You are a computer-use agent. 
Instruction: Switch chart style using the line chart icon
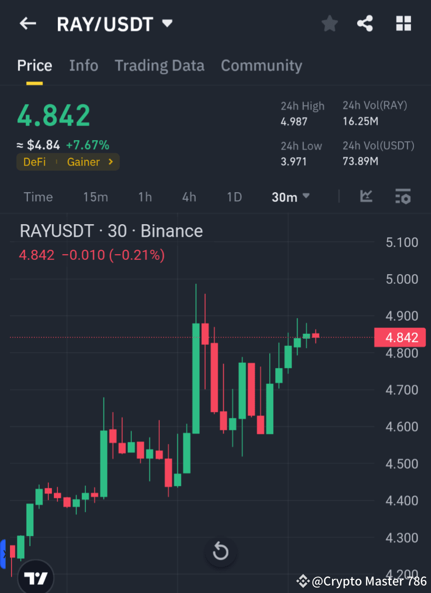click(366, 197)
